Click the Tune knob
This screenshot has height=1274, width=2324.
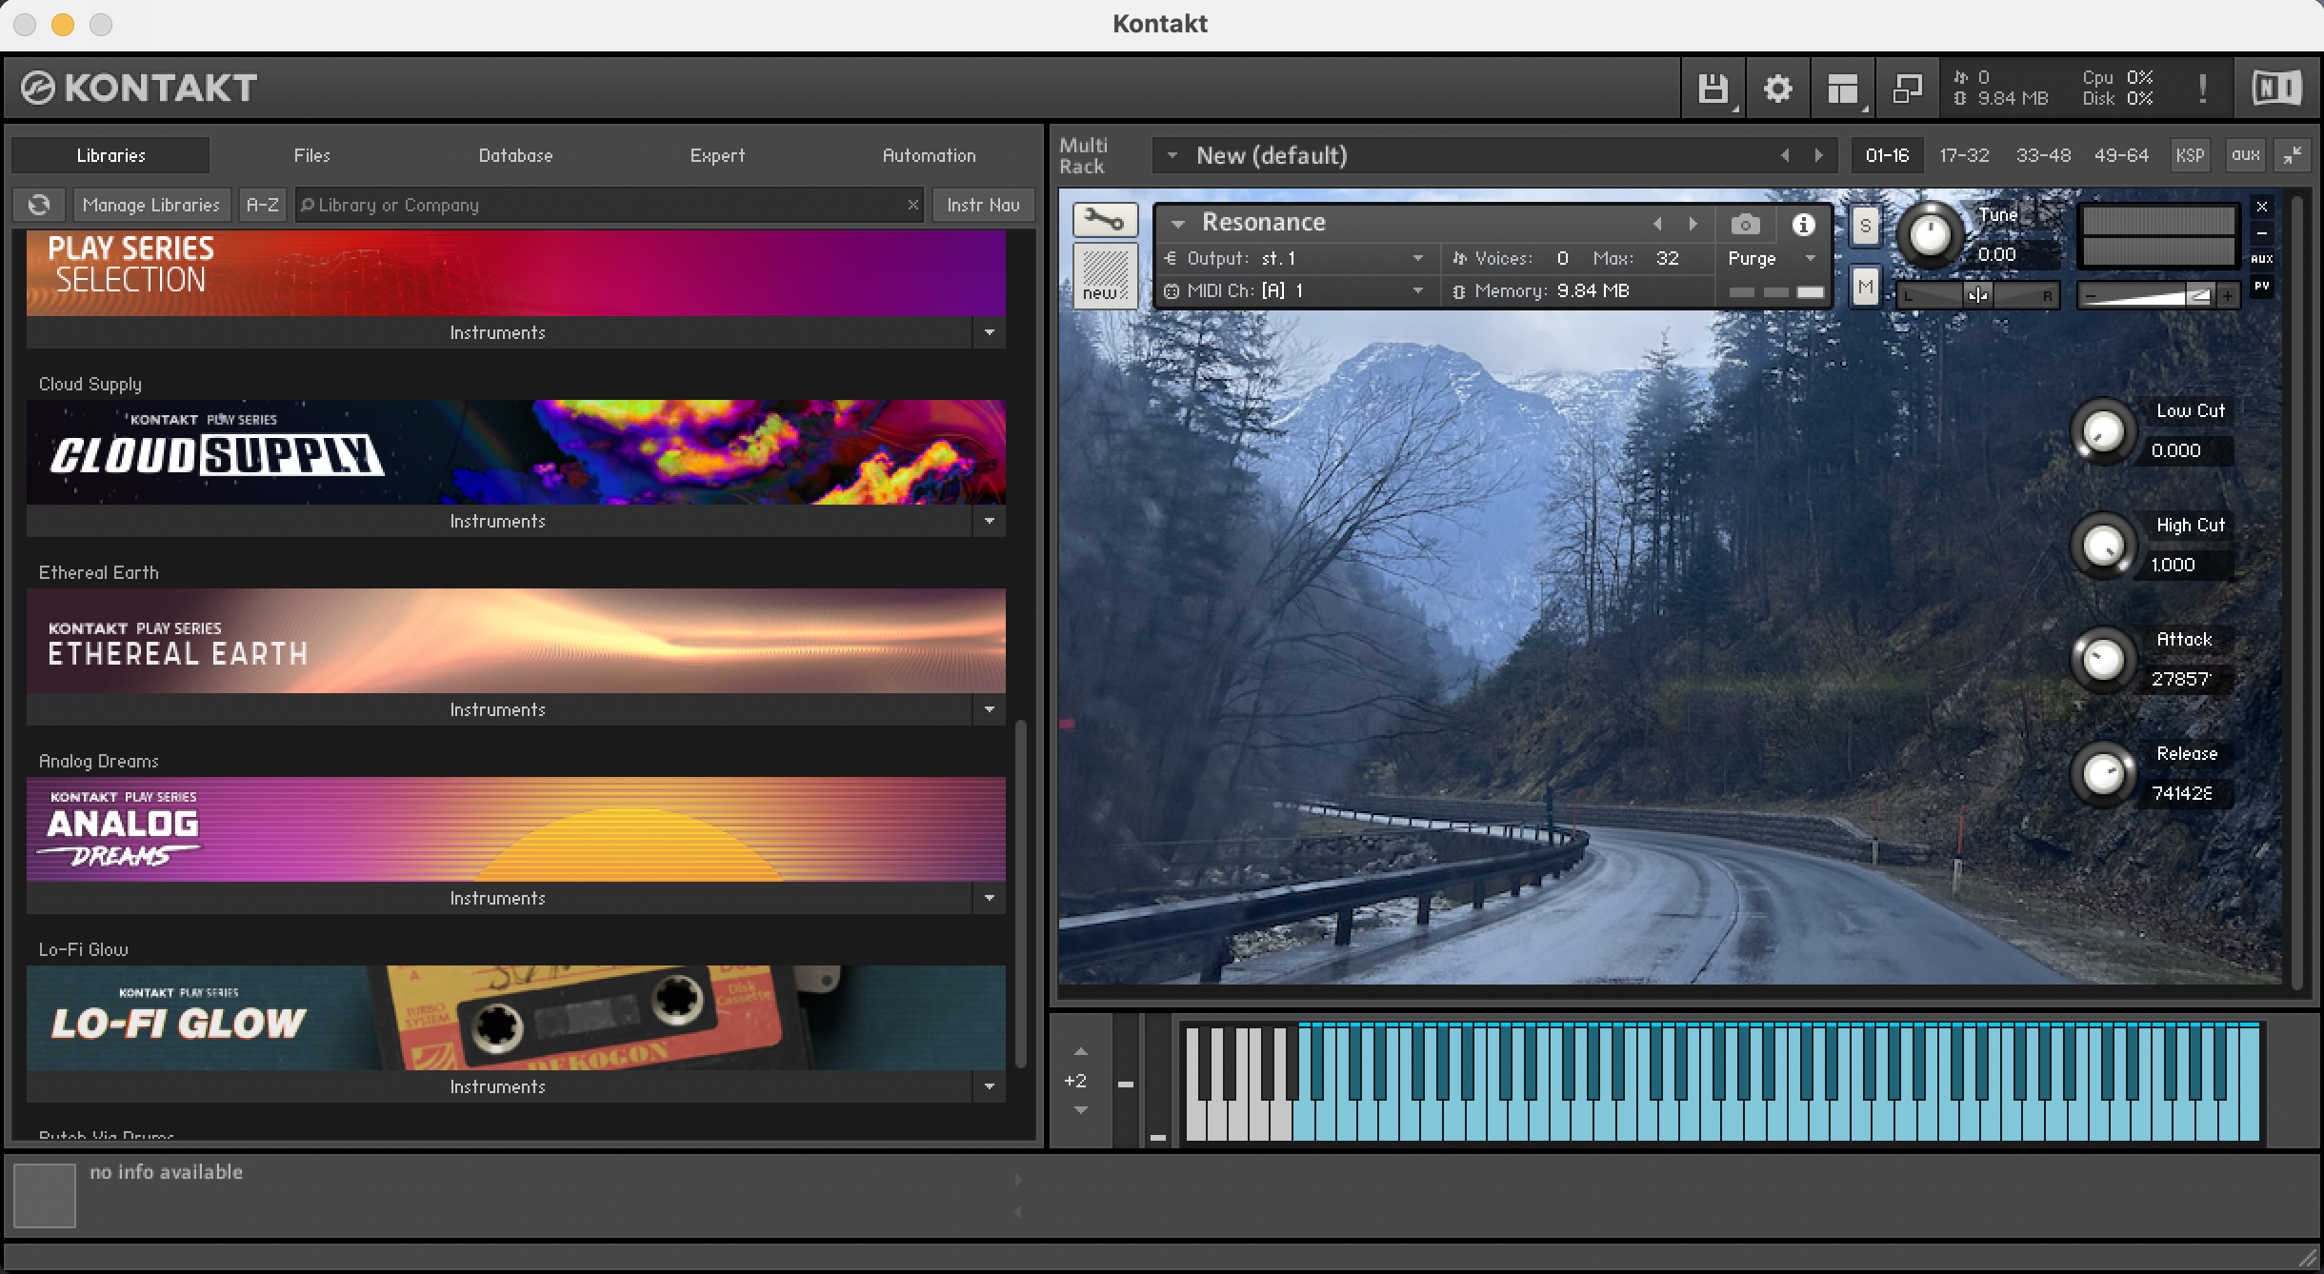1930,235
